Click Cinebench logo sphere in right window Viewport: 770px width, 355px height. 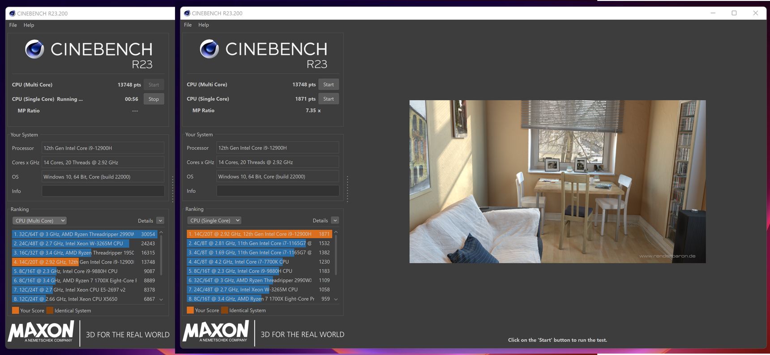[x=209, y=49]
